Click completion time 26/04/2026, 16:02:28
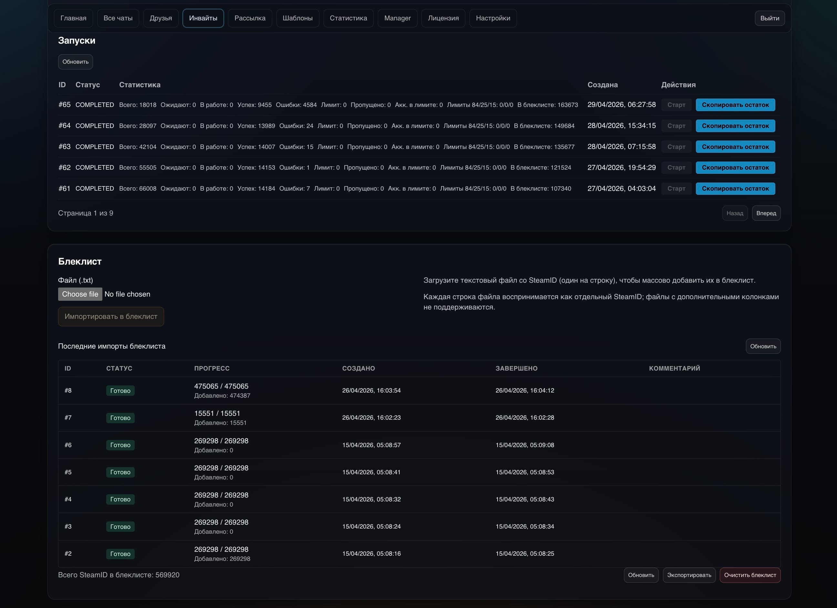The image size is (837, 608). 524,417
